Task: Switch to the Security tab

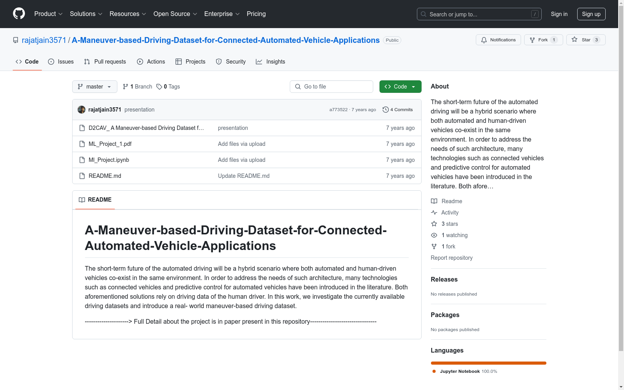Action: [231, 62]
